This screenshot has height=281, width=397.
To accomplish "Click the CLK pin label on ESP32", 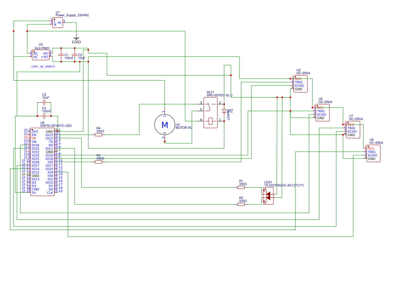I will coord(50,193).
